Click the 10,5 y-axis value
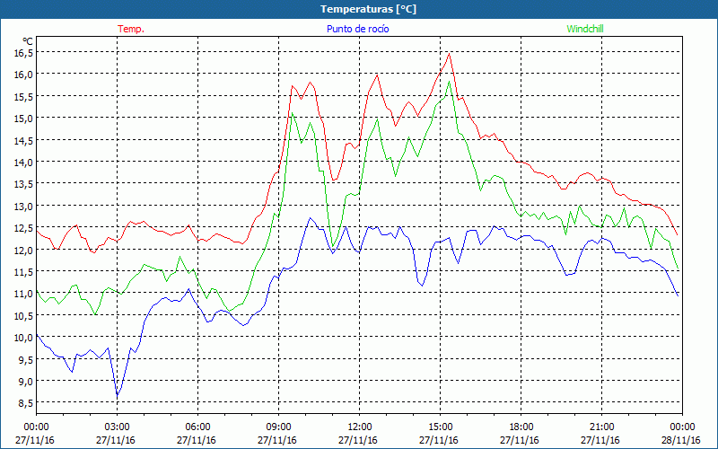 coord(24,316)
